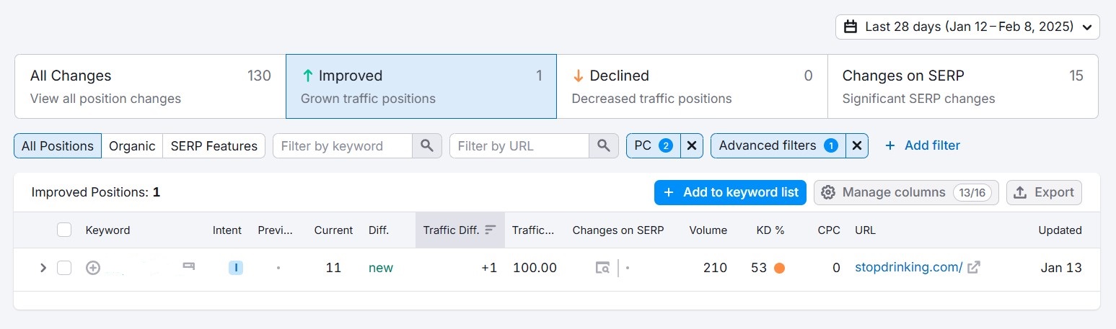The width and height of the screenshot is (1116, 329).
Task: Click the Export button
Action: coord(1044,192)
